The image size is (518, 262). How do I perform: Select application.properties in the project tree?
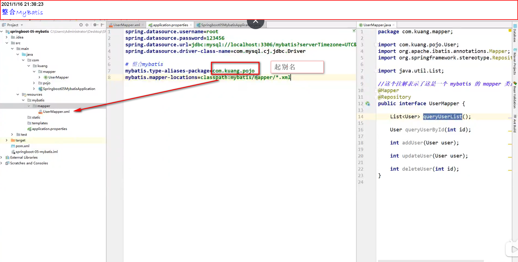49,129
